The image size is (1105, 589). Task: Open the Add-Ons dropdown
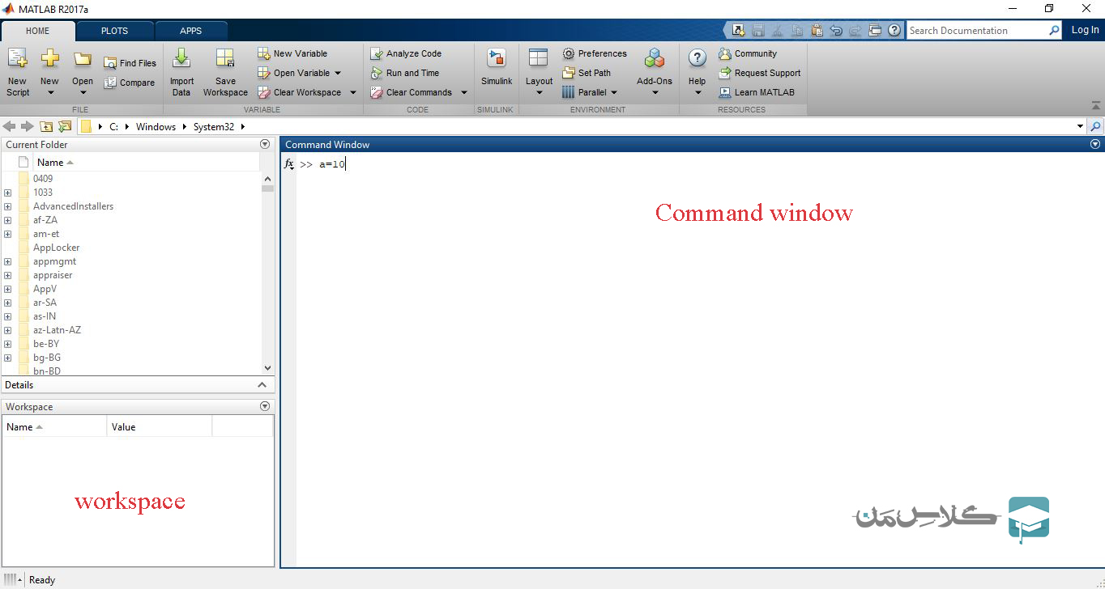(655, 92)
